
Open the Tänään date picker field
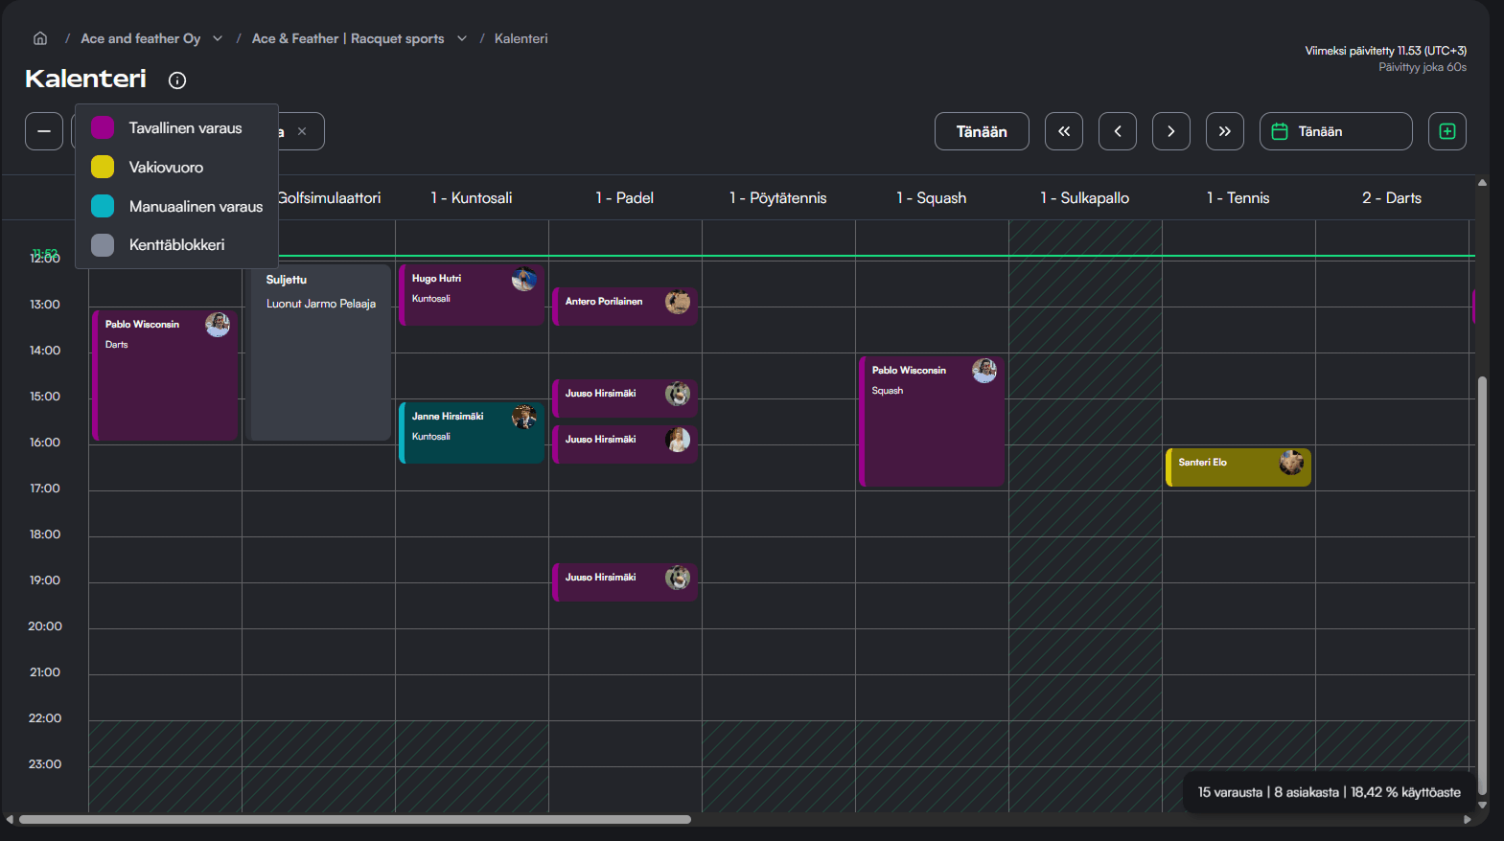tap(1335, 131)
